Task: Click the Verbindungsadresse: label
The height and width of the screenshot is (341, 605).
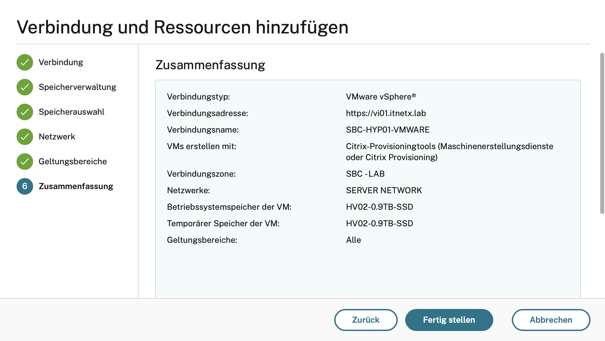Action: 207,113
